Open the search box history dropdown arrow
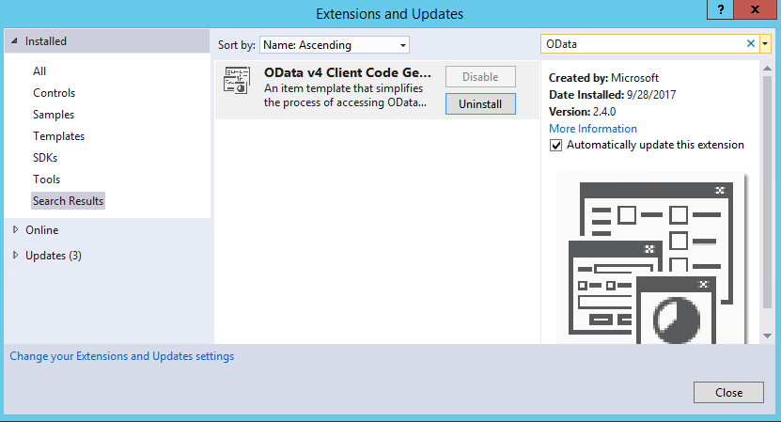The height and width of the screenshot is (422, 781). [765, 44]
